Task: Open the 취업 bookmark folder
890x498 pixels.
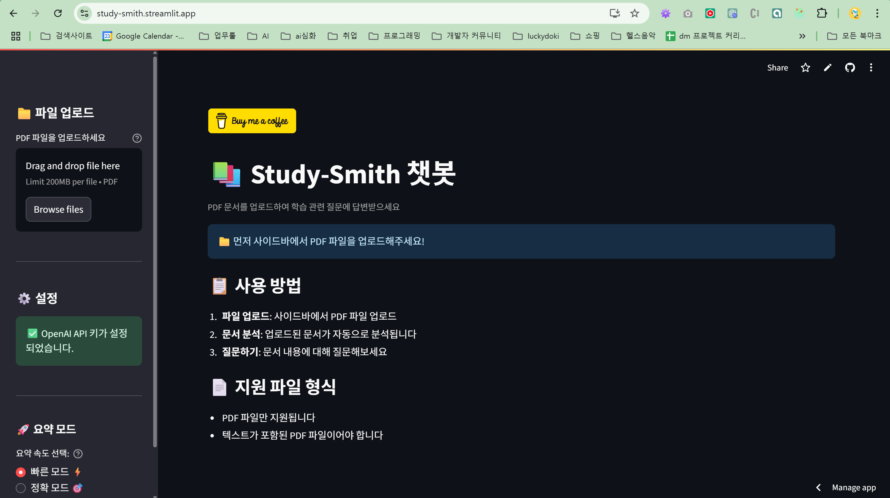Action: pos(342,36)
